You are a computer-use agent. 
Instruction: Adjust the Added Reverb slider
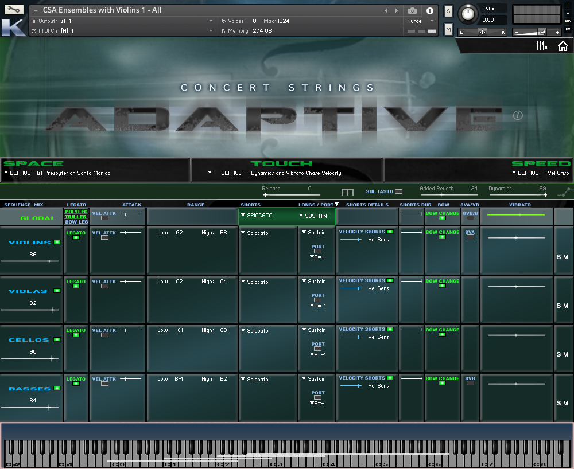442,196
